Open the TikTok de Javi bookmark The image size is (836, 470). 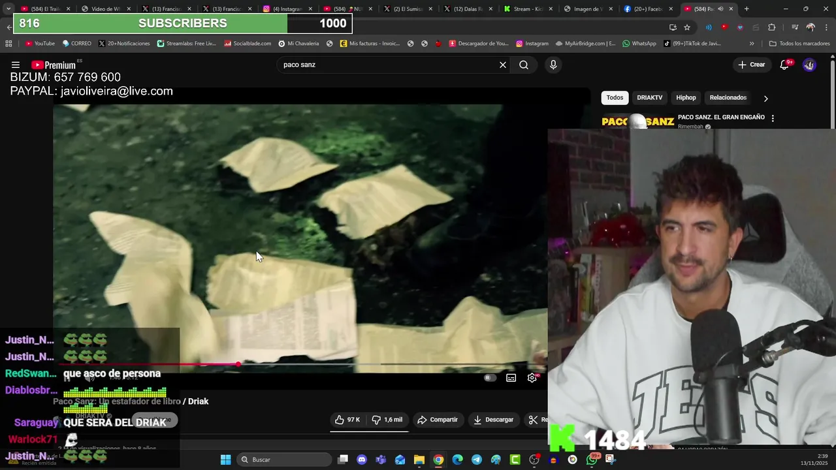click(692, 44)
